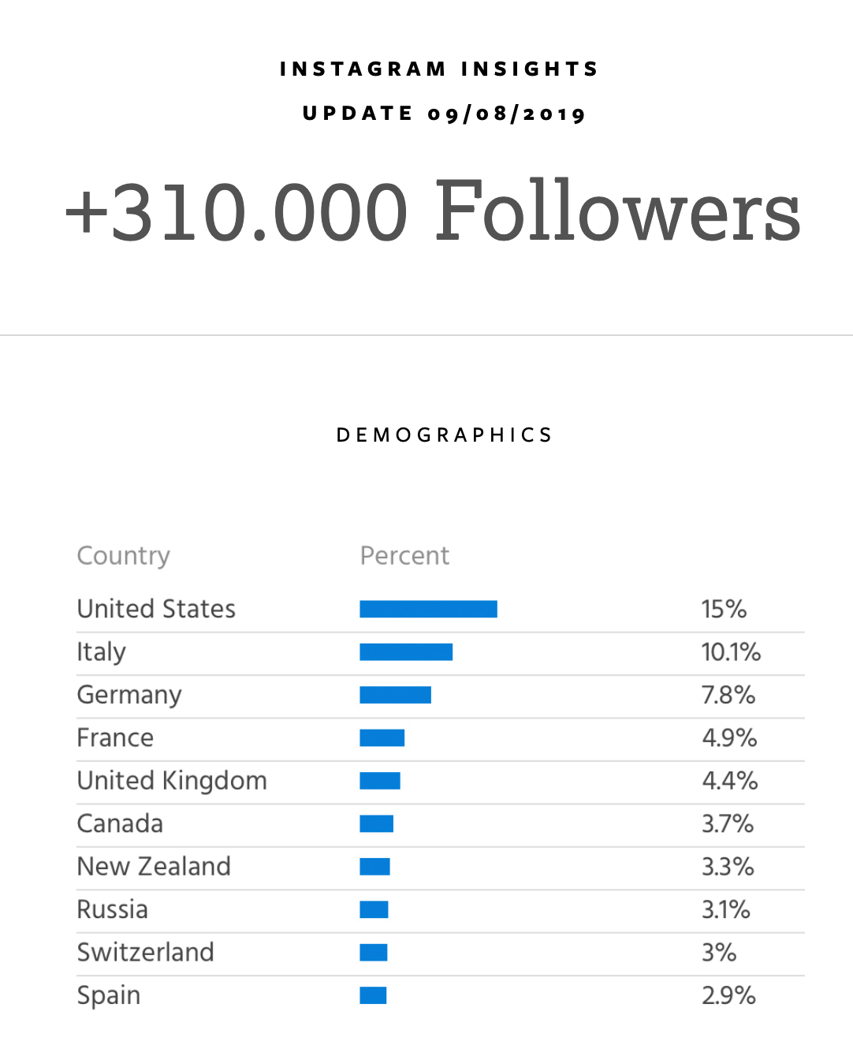Click the France blue bar

pos(382,738)
